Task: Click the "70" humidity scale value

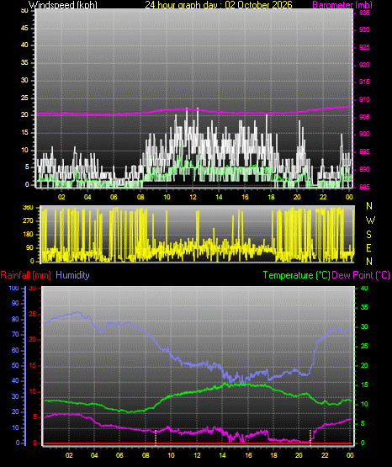Action: point(15,334)
